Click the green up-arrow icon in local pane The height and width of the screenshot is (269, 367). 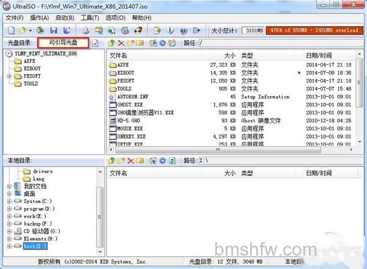click(x=112, y=160)
